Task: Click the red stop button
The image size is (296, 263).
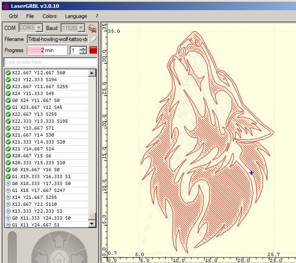Action: pyautogui.click(x=93, y=50)
